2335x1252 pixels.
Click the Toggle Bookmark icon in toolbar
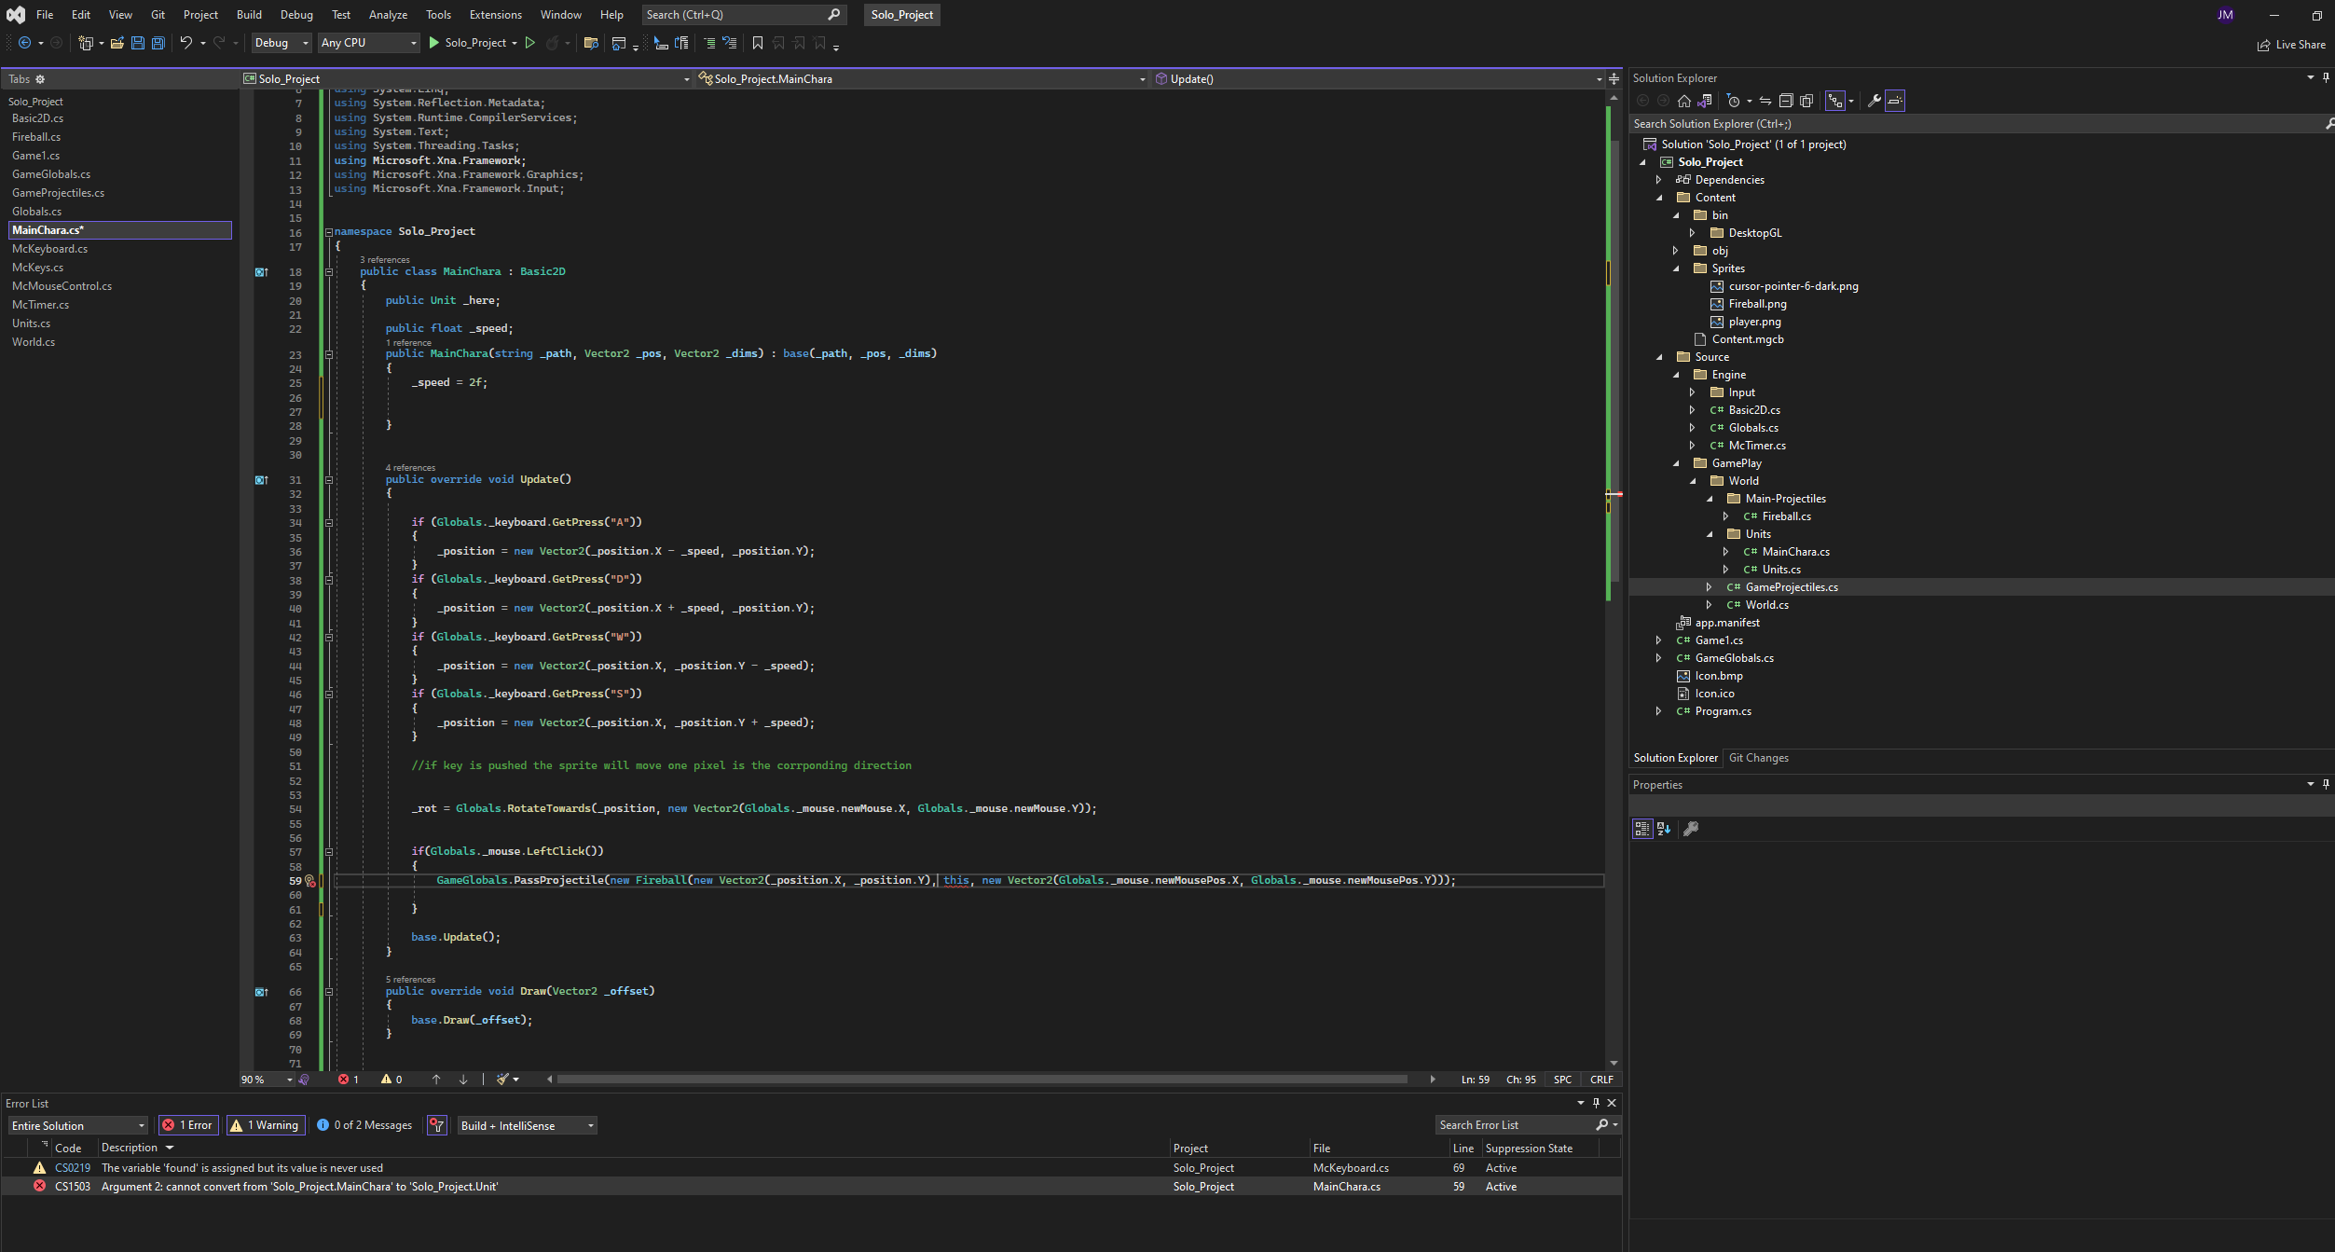(x=757, y=43)
